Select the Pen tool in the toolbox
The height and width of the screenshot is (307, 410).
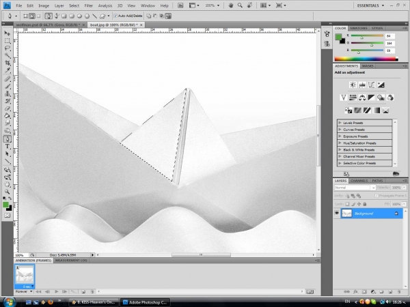(7, 139)
